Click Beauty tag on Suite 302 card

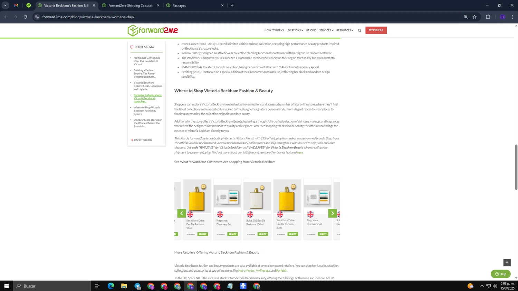263,234
